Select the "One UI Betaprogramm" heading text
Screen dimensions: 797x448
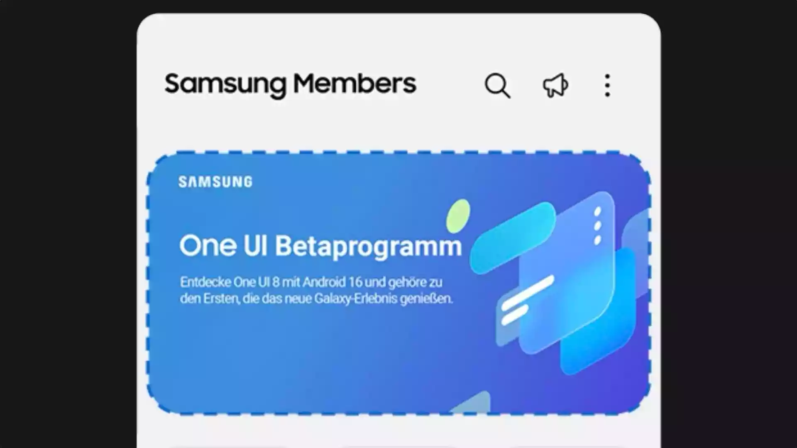320,246
